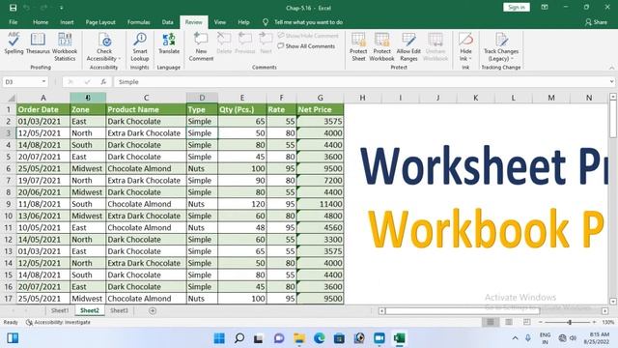Click the zoom slider handle
This screenshot has width=618, height=348.
570,322
